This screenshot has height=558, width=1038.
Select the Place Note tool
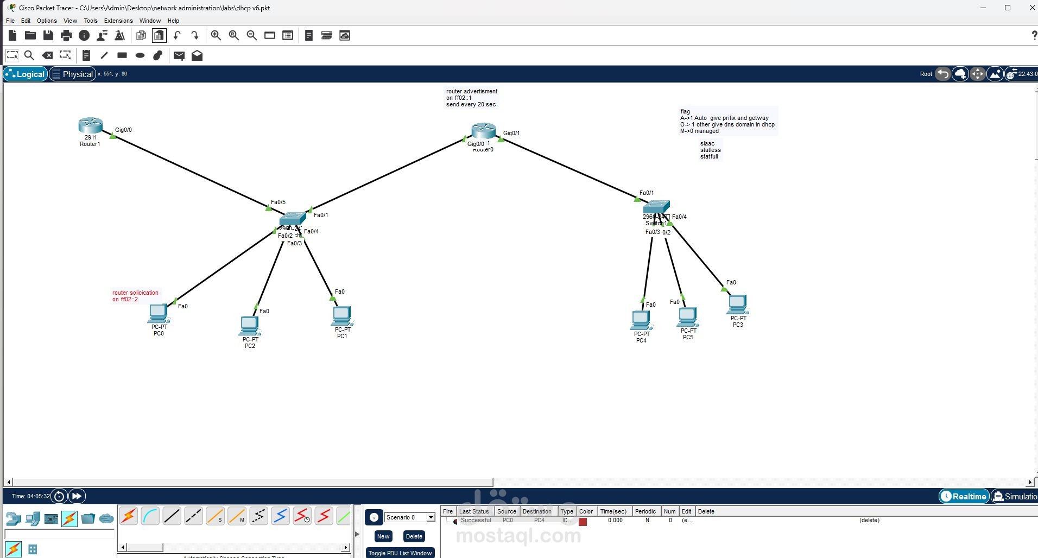(x=86, y=55)
